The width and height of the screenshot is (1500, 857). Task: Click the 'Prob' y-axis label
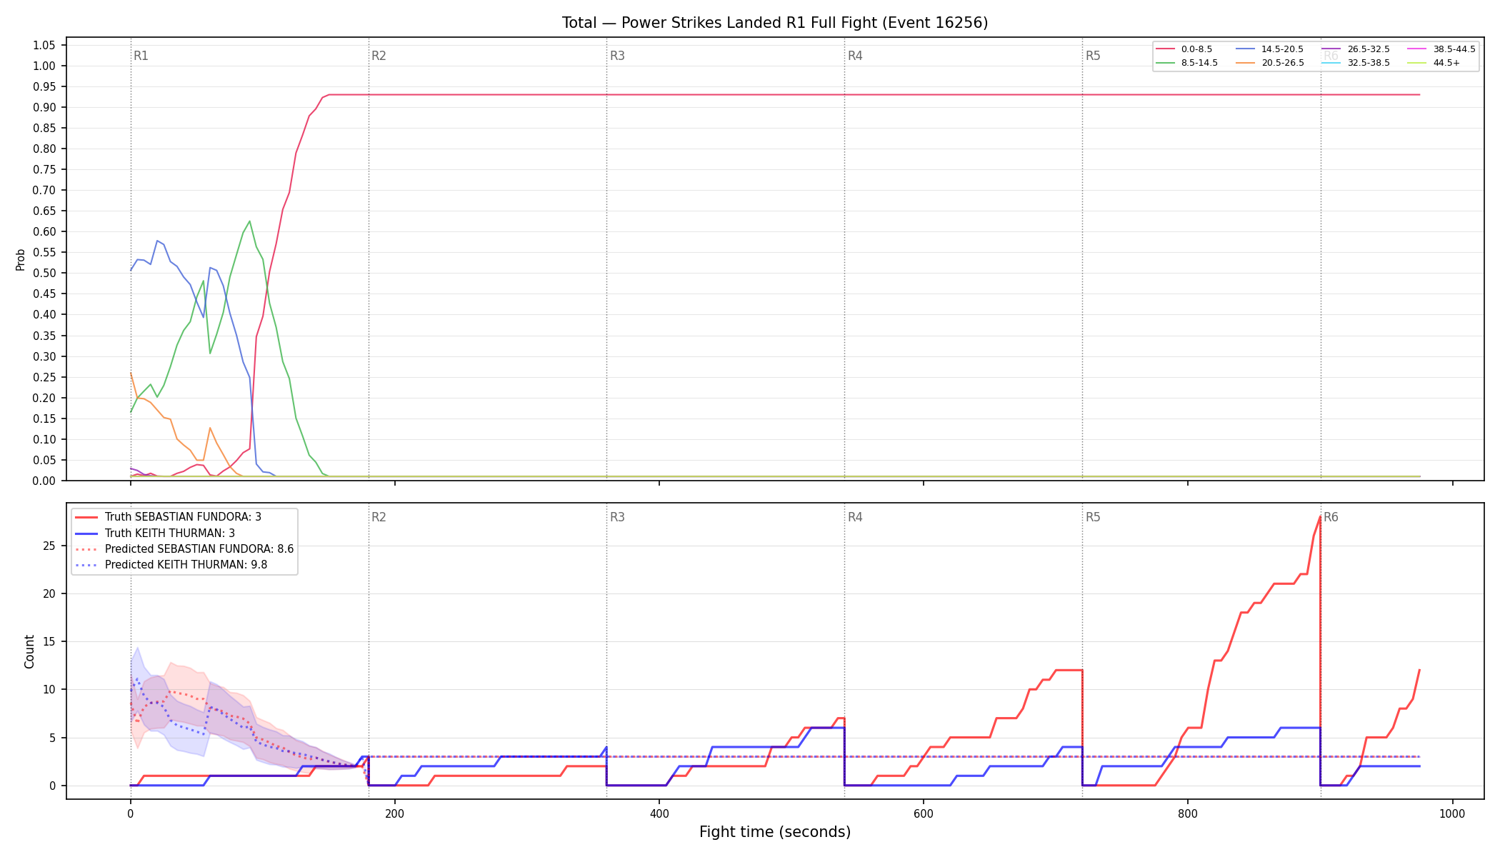pyautogui.click(x=21, y=259)
